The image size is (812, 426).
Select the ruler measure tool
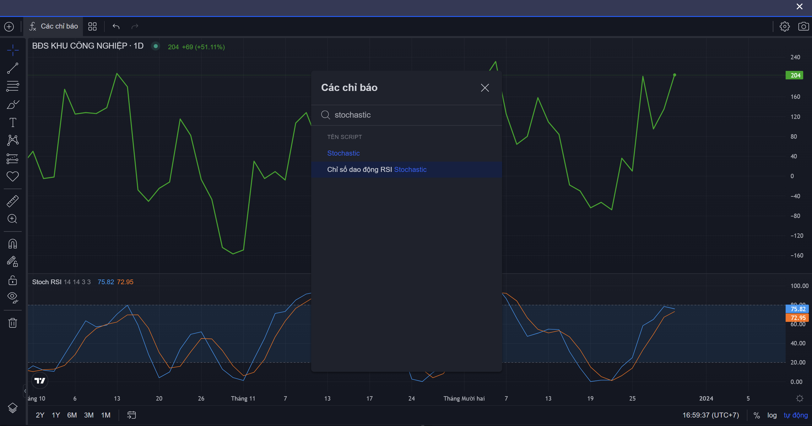pos(13,201)
